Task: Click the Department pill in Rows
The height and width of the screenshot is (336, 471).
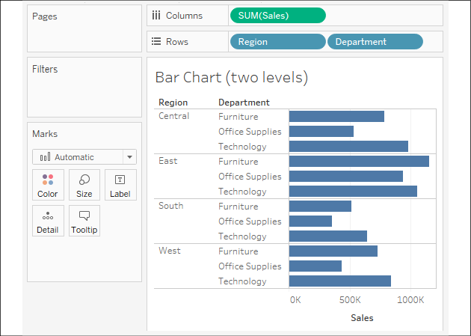Action: (x=375, y=42)
